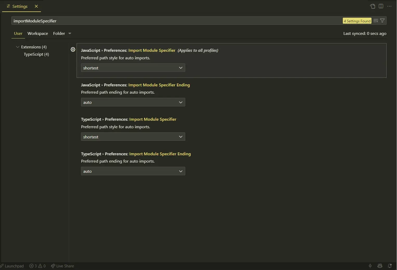The image size is (397, 270).
Task: Open gear menu for JavaScript Import Module Specifier
Action: [73, 49]
